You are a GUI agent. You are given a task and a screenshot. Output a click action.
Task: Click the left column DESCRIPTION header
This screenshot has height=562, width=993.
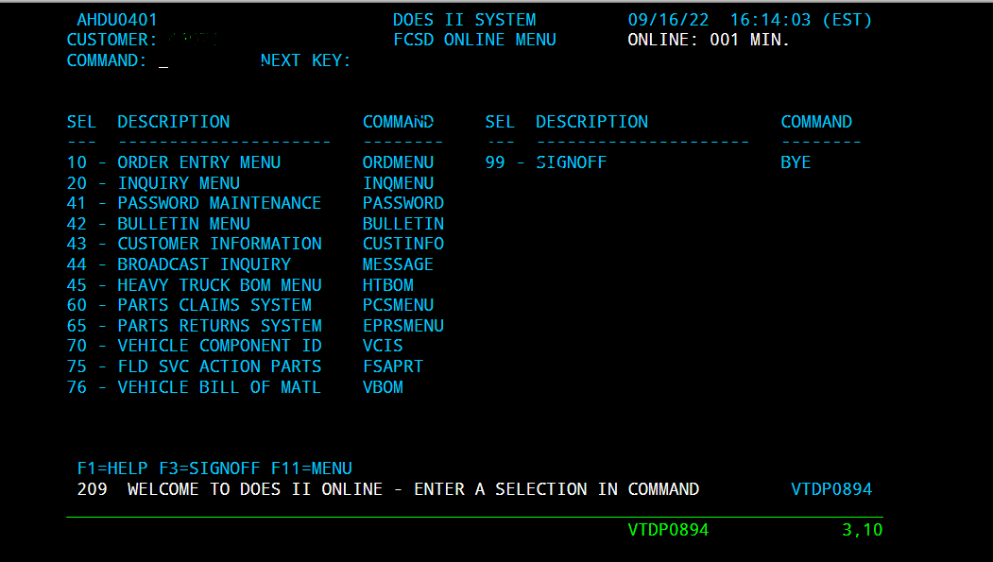pos(174,122)
